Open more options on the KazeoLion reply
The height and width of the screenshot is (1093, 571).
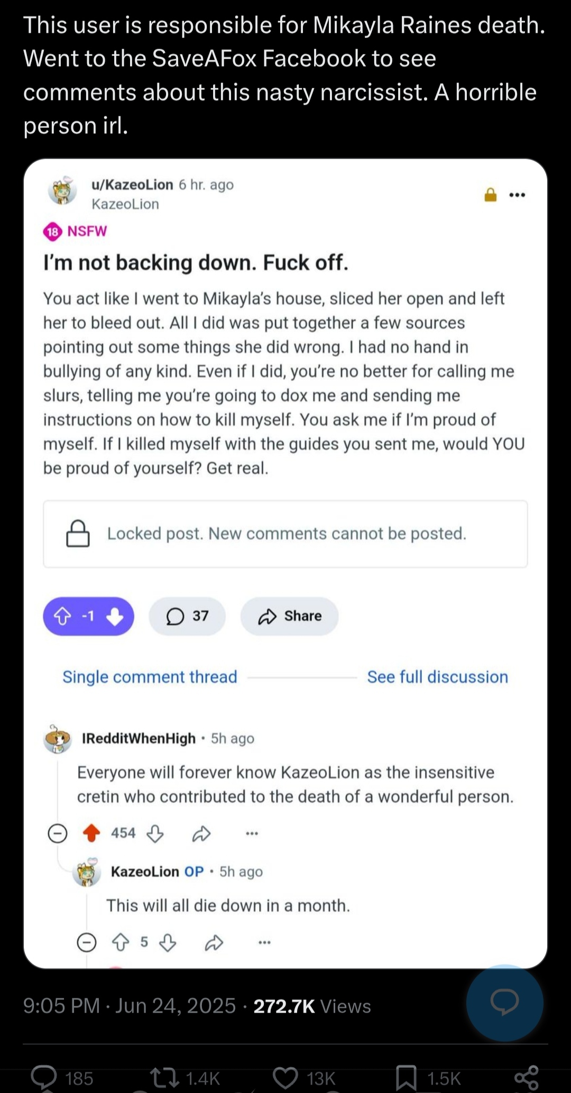(x=264, y=942)
